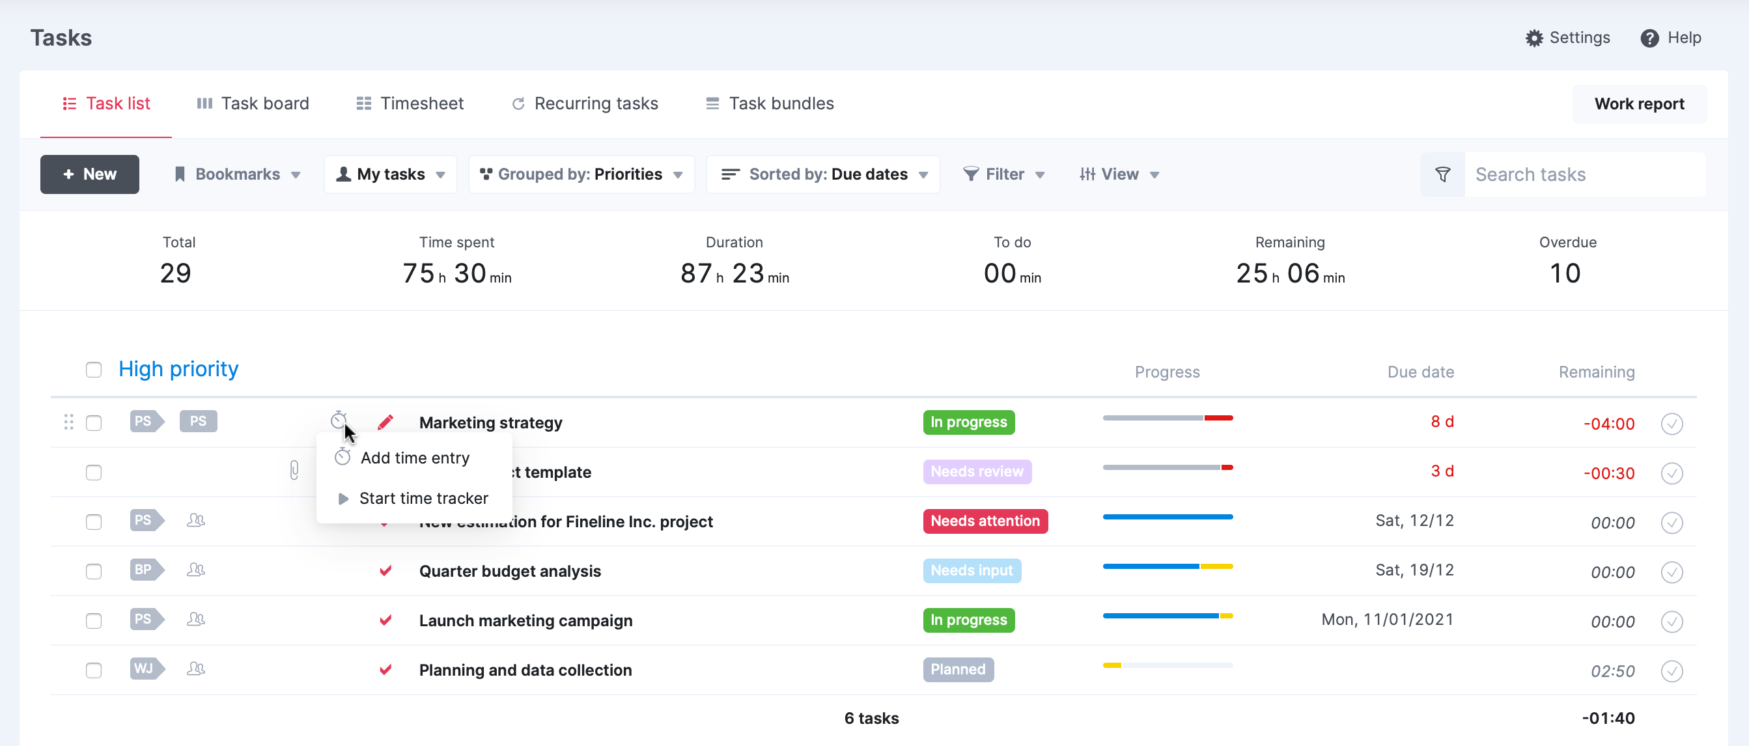Switch to the Task list tab

click(x=106, y=104)
